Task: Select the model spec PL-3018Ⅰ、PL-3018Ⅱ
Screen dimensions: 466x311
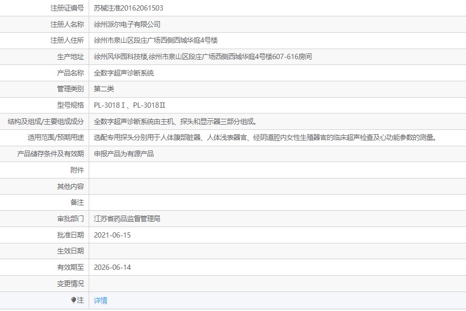Action: [130, 105]
